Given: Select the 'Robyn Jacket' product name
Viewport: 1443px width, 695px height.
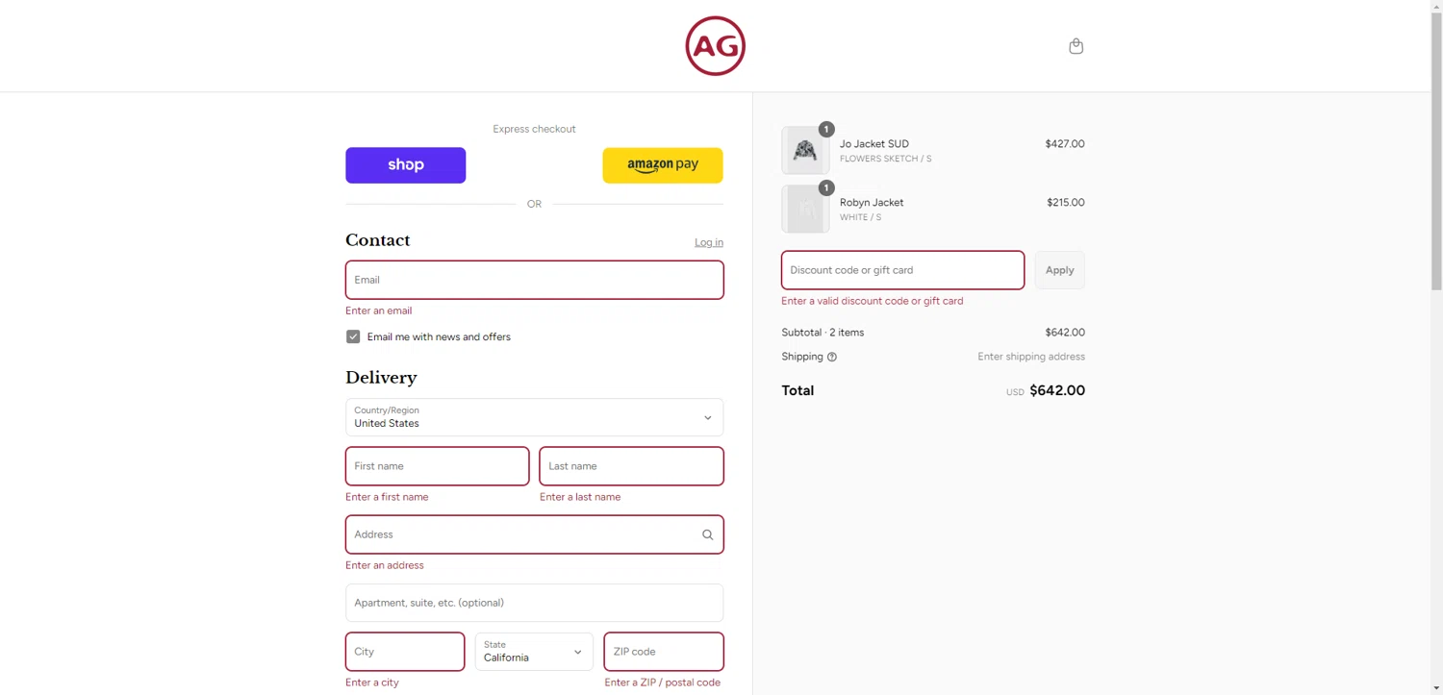Looking at the screenshot, I should [872, 203].
